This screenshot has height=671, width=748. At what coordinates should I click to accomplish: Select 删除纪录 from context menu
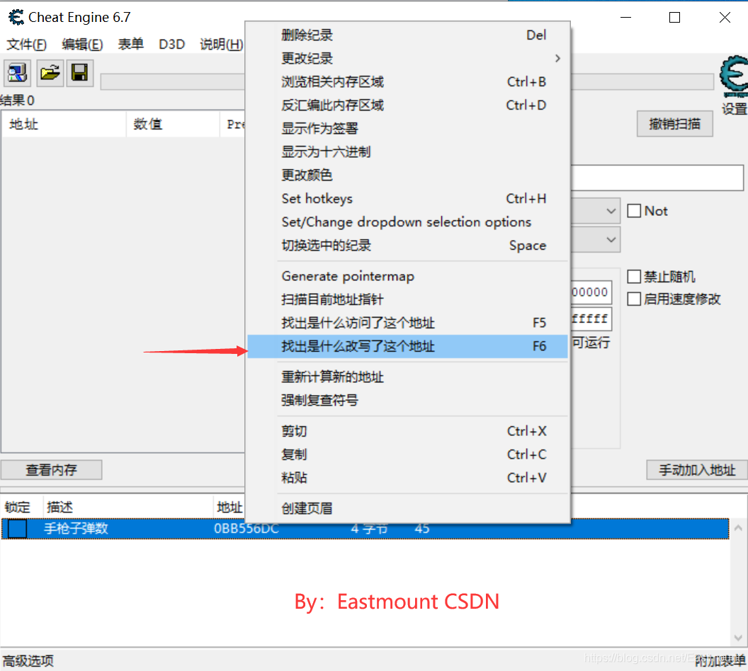click(x=408, y=35)
